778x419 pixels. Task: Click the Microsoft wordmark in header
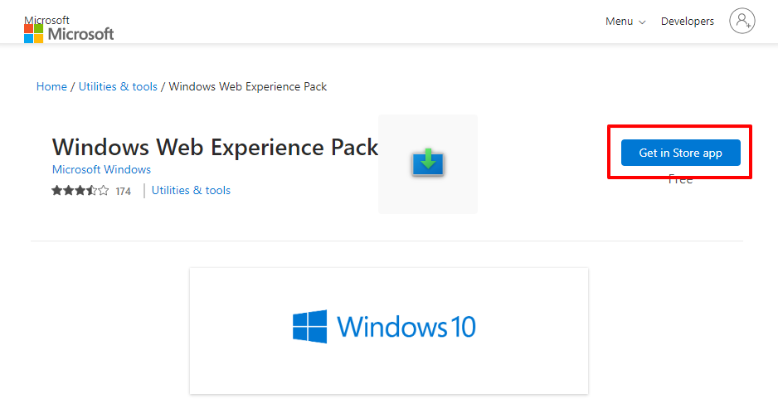80,34
